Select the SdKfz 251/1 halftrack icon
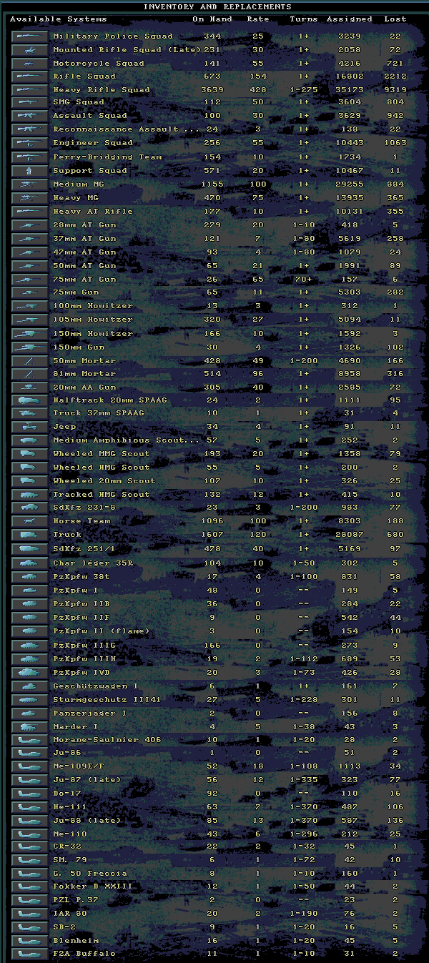 point(30,549)
